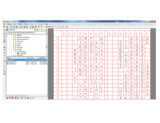Open the folder path dropdown arrow
160x123 pixels.
pos(46,33)
